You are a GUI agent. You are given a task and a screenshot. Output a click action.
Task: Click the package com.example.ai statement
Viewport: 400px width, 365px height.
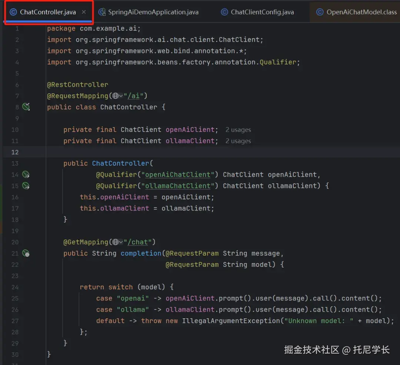(94, 28)
